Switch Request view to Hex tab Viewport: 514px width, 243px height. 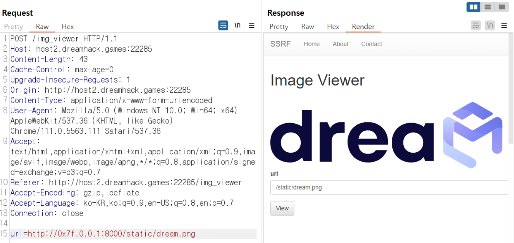pyautogui.click(x=68, y=27)
